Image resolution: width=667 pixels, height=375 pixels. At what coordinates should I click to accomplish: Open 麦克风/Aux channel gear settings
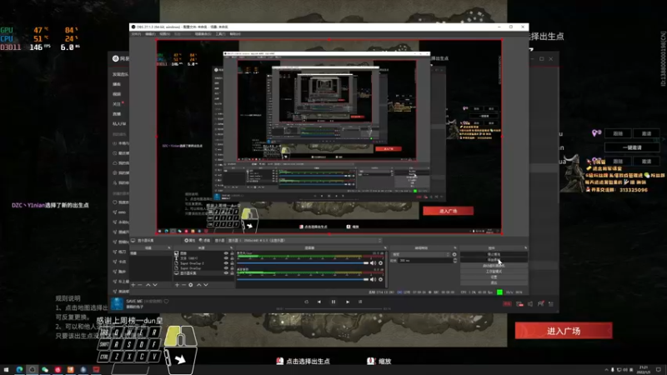(x=380, y=263)
